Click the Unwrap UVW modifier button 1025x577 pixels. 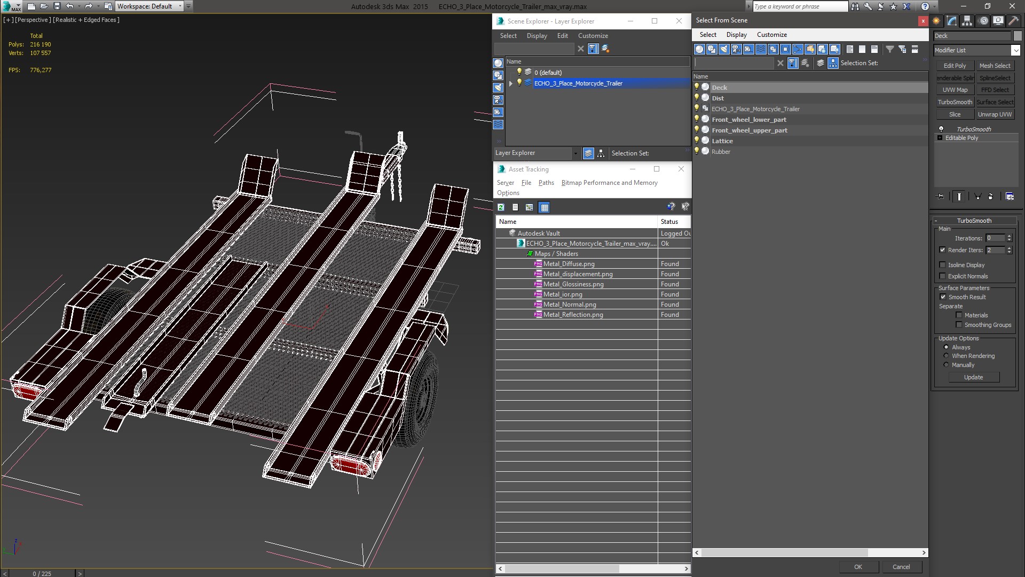point(995,114)
